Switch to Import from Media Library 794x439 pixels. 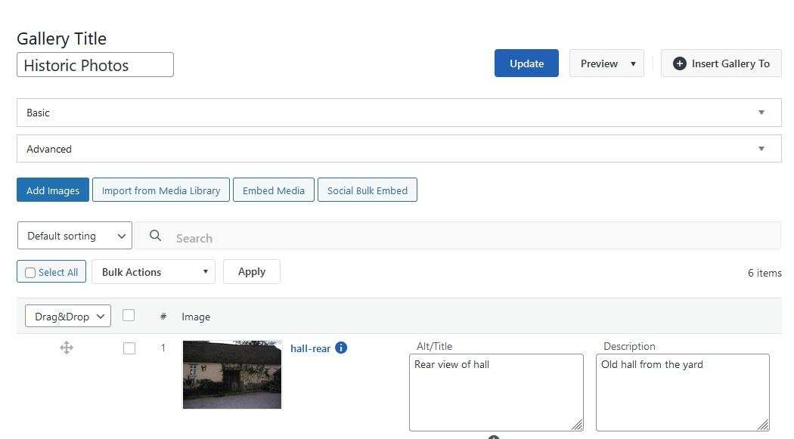click(x=161, y=190)
